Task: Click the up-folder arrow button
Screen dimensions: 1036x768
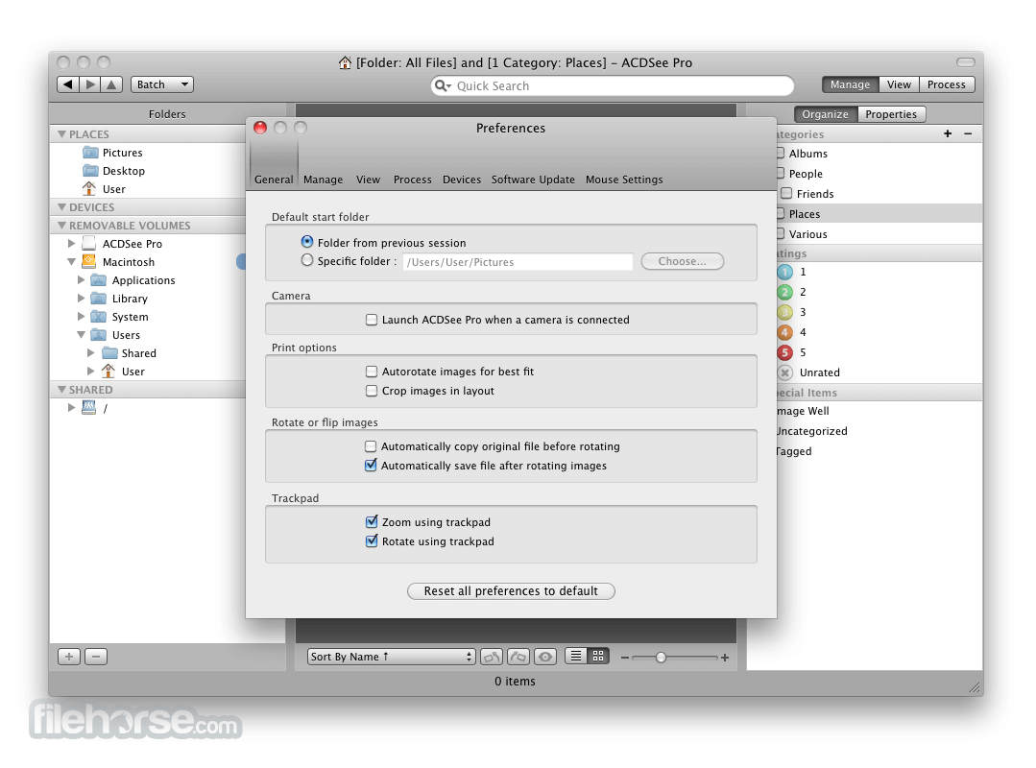Action: pos(111,84)
